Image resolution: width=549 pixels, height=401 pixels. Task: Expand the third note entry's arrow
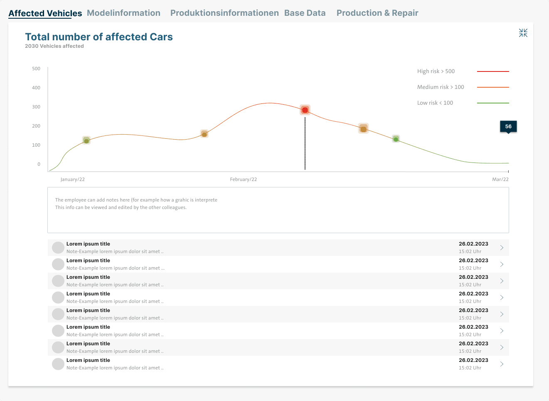501,280
